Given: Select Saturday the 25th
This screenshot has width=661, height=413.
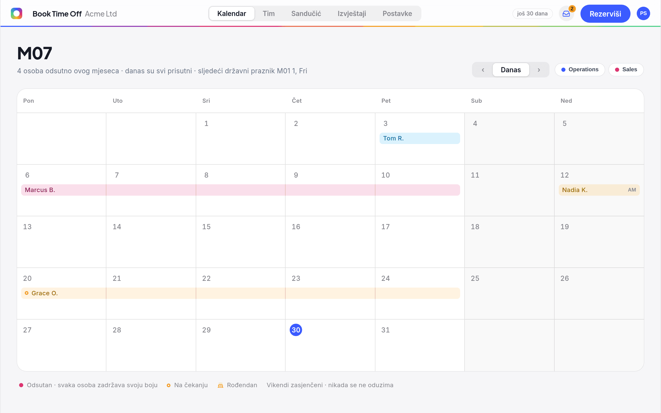Looking at the screenshot, I should click(475, 278).
